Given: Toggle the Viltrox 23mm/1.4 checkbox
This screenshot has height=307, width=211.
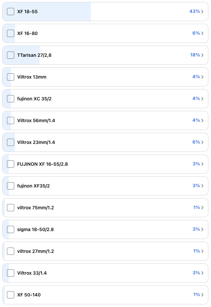Looking at the screenshot, I should 11,142.
